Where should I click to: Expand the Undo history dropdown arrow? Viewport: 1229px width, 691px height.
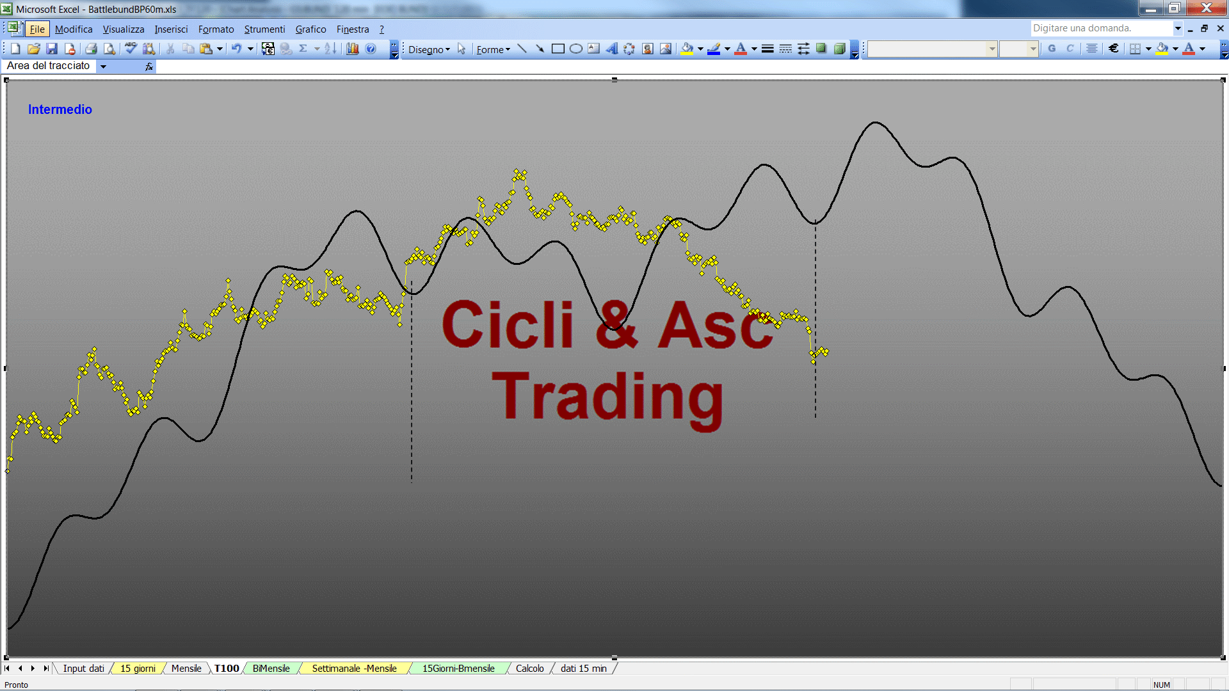250,49
